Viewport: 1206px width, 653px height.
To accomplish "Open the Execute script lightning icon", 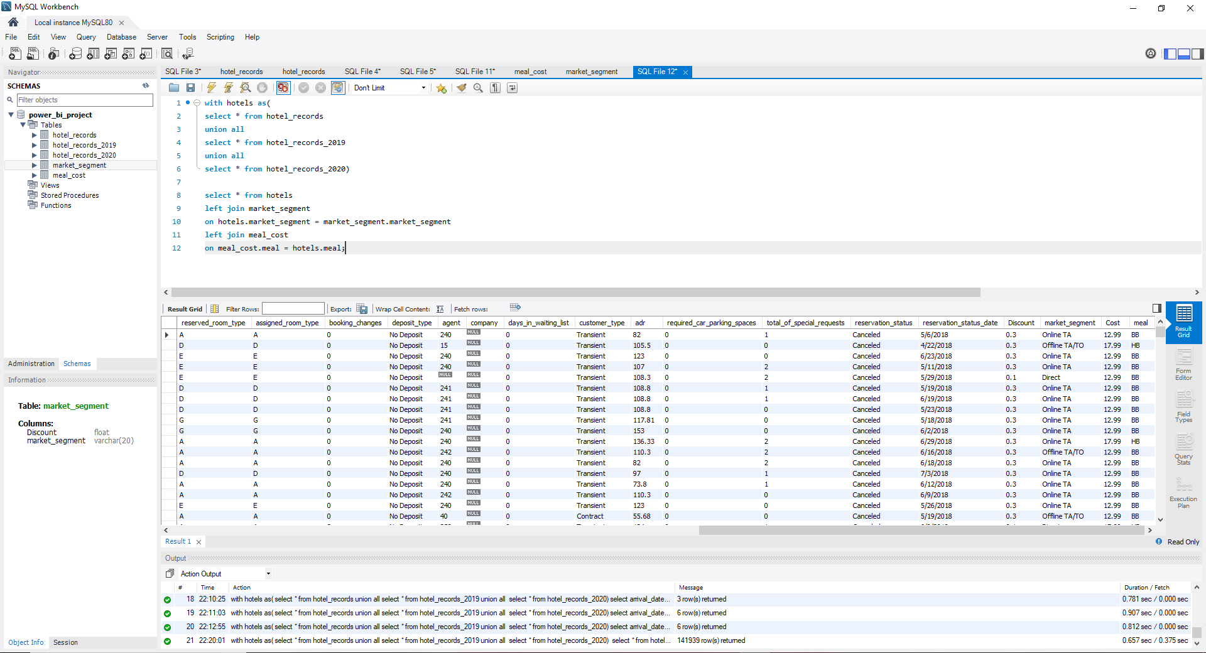I will 211,88.
